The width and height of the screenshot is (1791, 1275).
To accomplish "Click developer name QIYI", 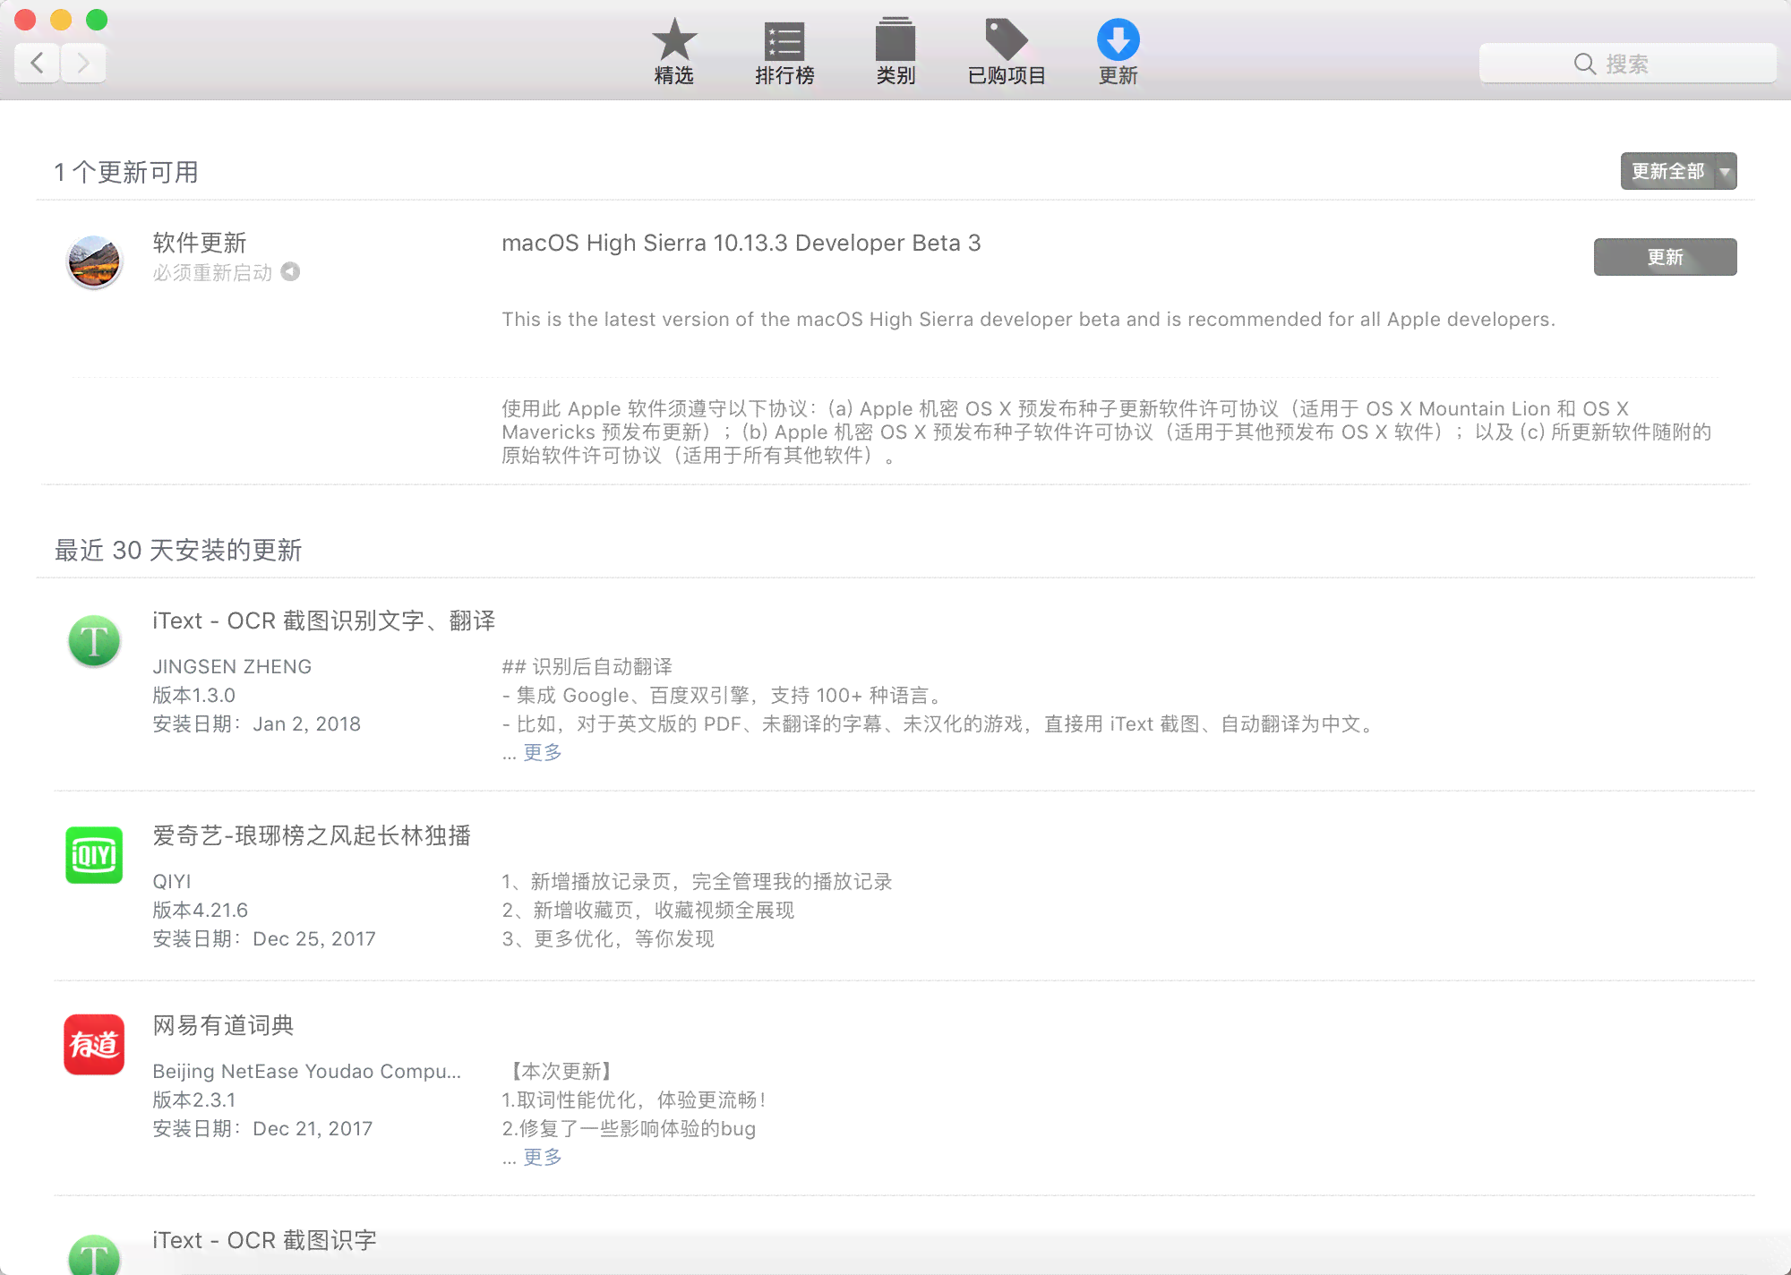I will [172, 881].
